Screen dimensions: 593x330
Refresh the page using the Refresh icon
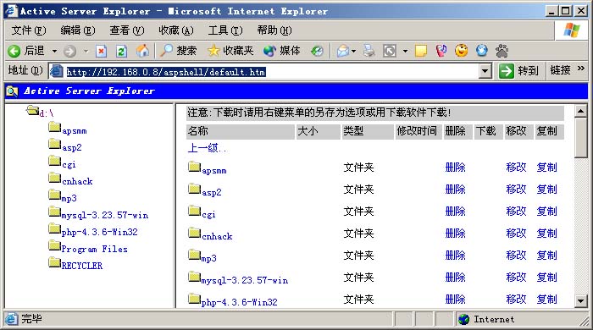click(121, 51)
